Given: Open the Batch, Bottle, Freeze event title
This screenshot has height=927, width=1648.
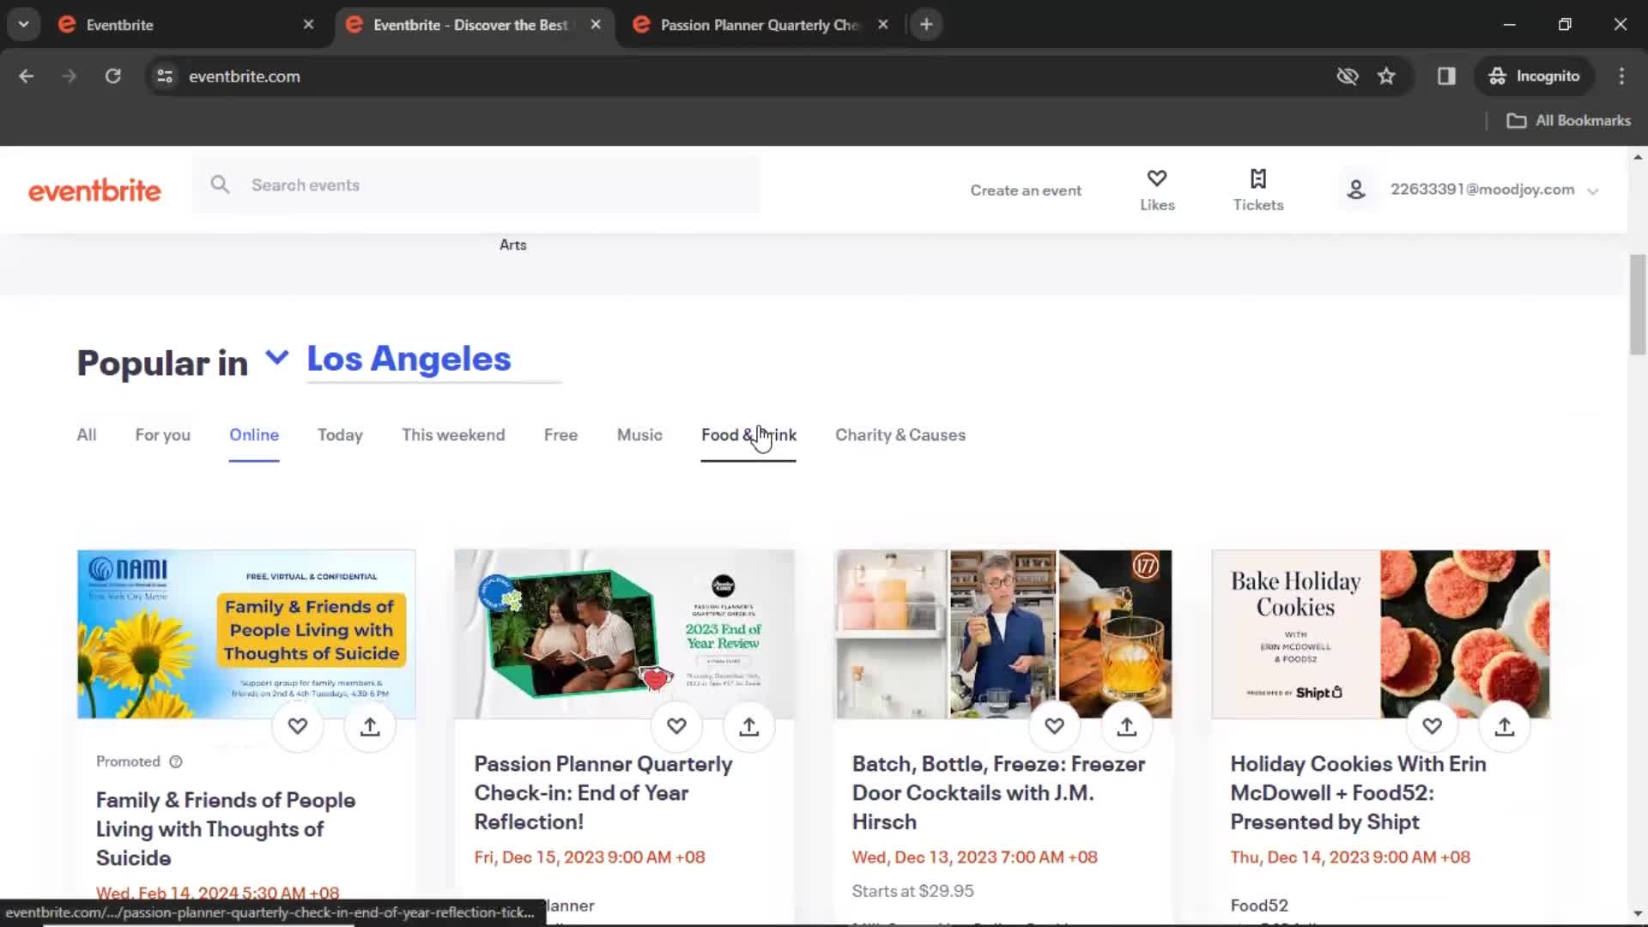Looking at the screenshot, I should pos(998,792).
